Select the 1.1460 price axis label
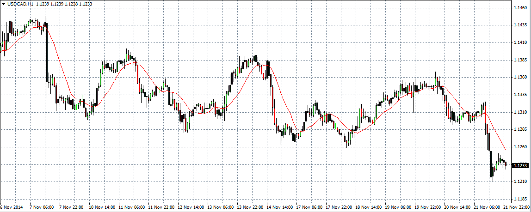The height and width of the screenshot is (212, 531). [519, 7]
